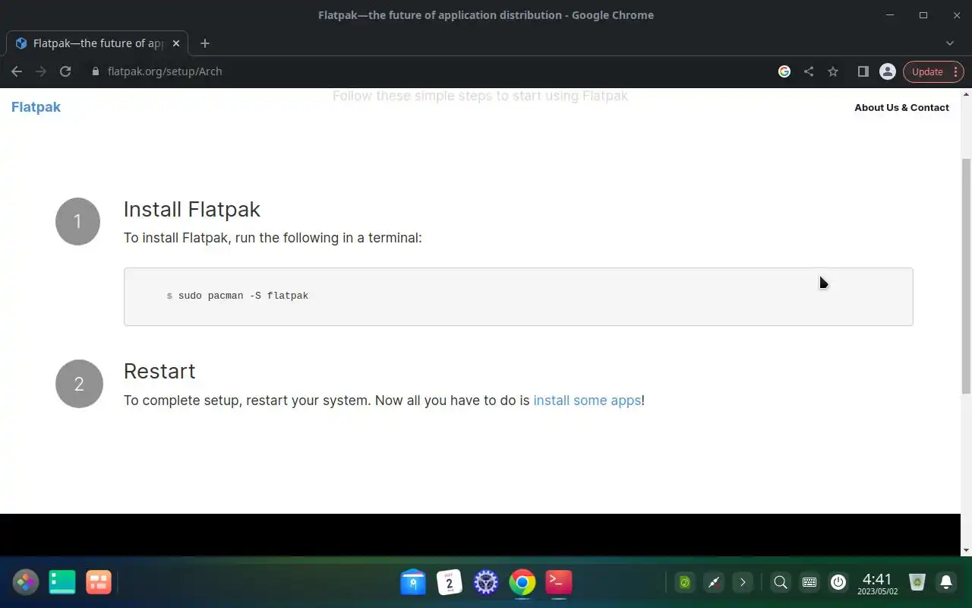
Task: Open desktop search magnifier in the dock
Action: click(x=780, y=582)
